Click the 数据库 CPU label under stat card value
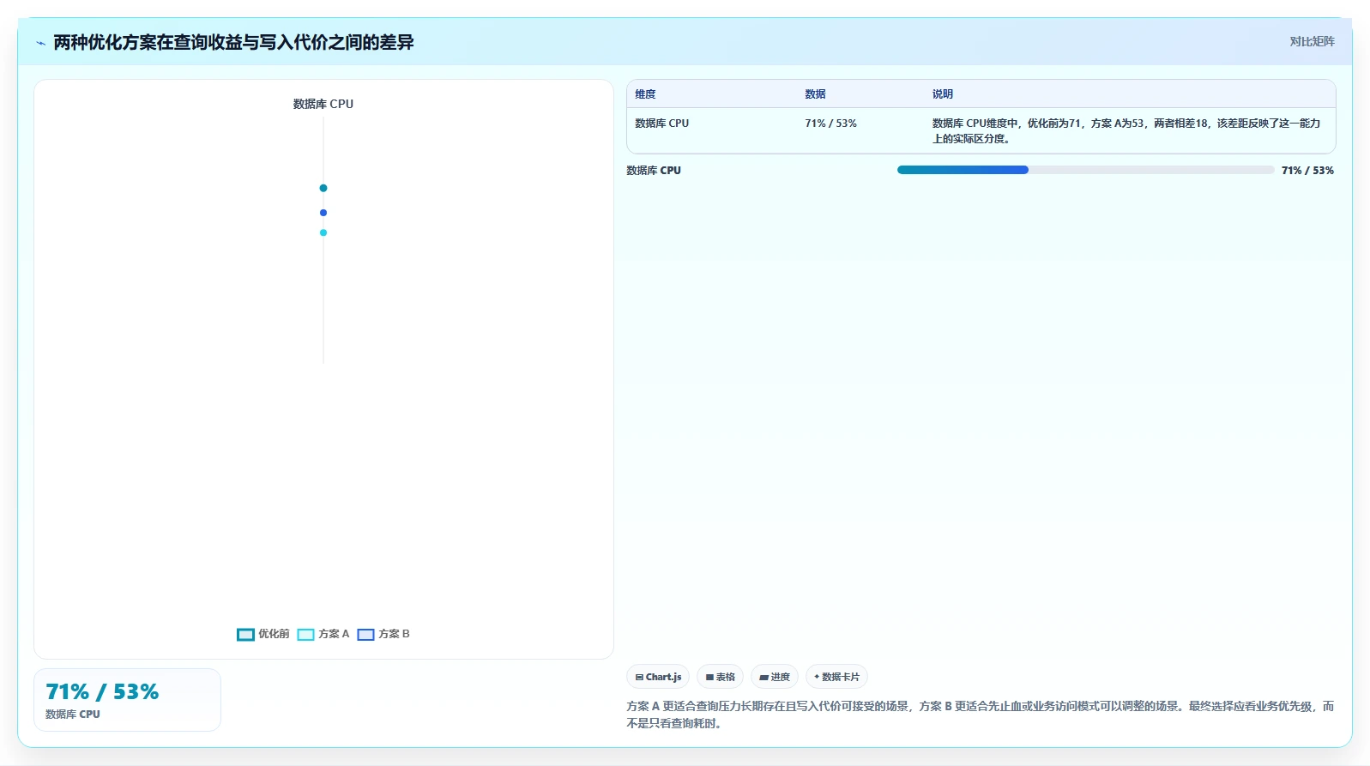The height and width of the screenshot is (766, 1370). [73, 715]
